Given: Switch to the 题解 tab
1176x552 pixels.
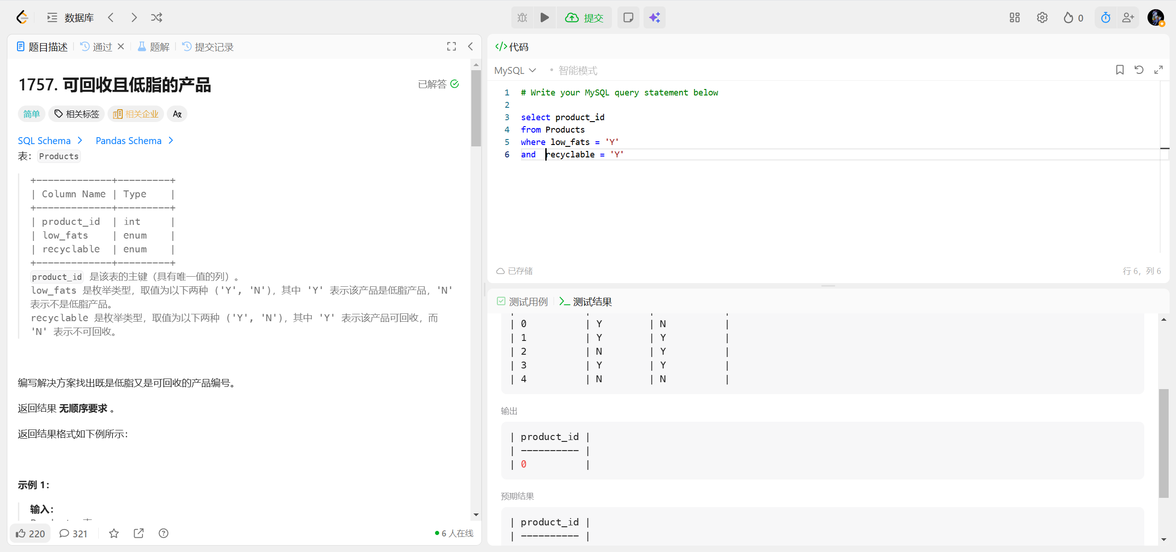Looking at the screenshot, I should [x=154, y=47].
